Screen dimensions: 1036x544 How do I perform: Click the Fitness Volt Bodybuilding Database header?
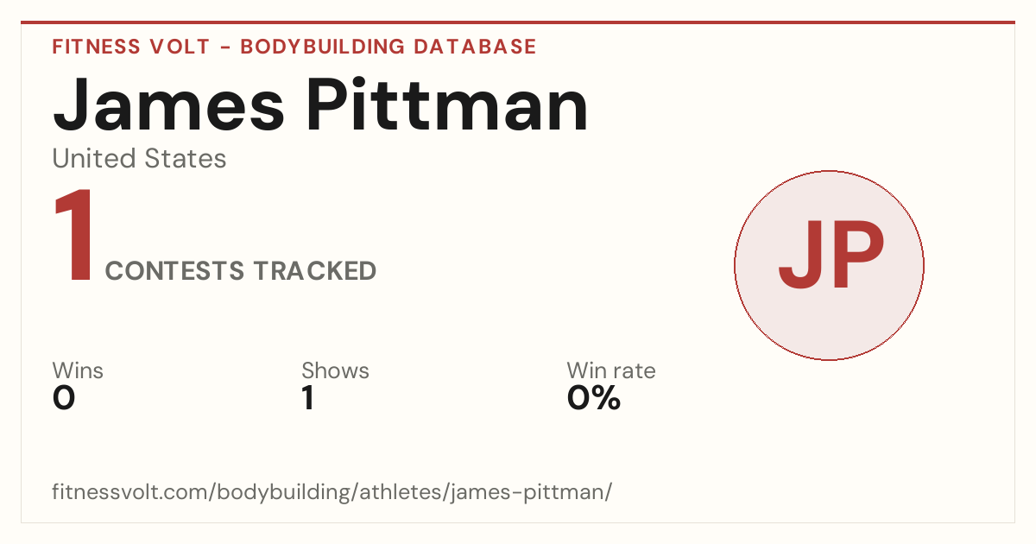tap(294, 47)
